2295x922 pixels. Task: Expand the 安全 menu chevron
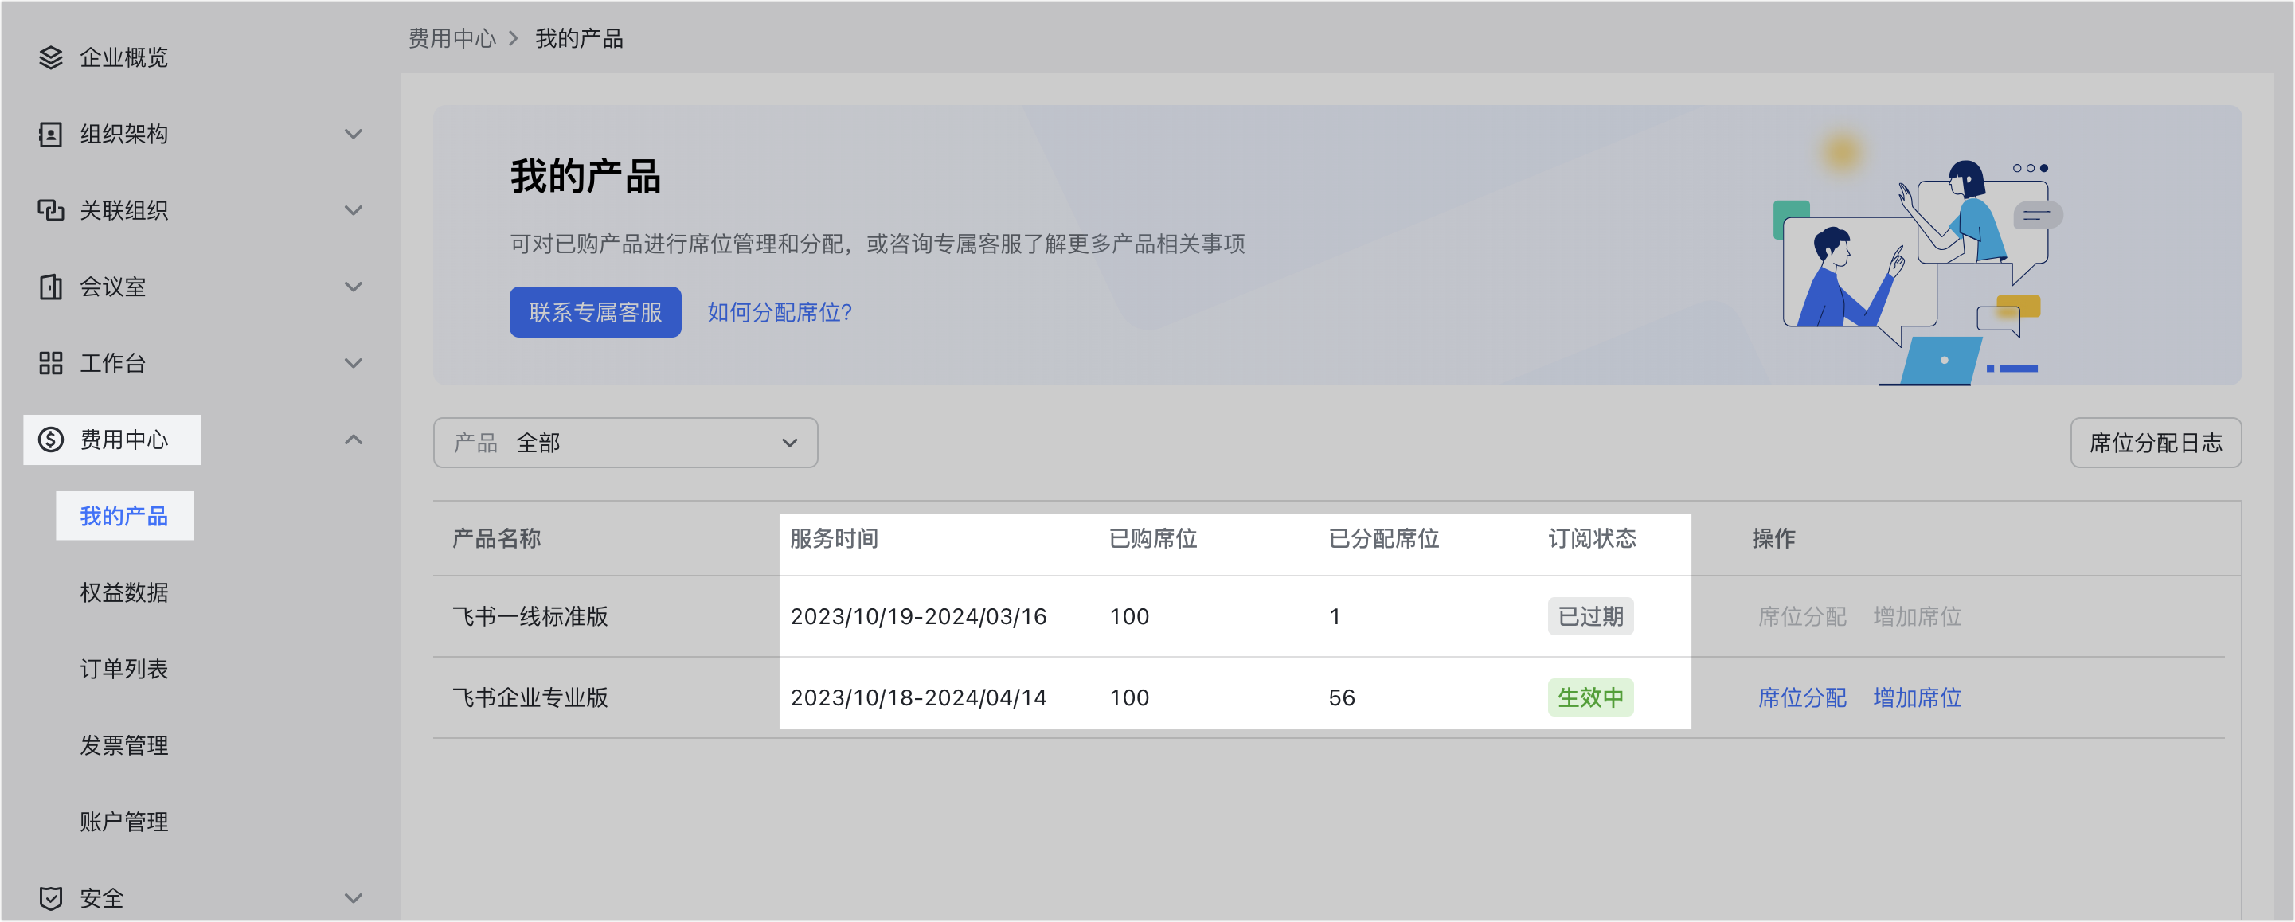[x=354, y=898]
